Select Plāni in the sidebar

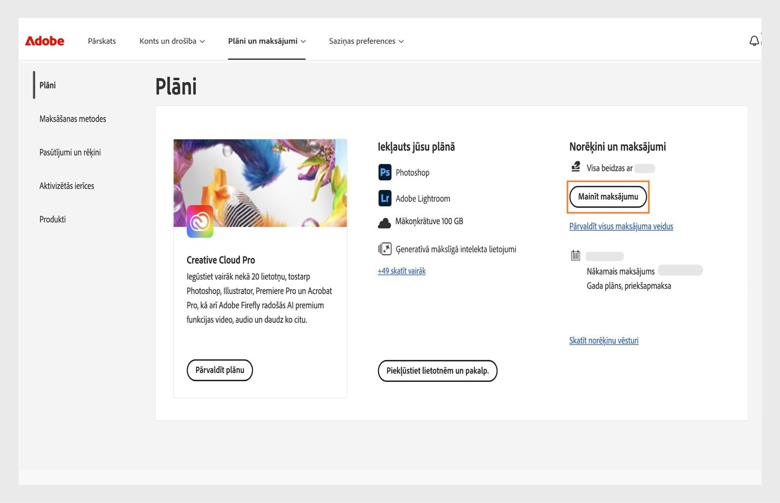click(48, 85)
